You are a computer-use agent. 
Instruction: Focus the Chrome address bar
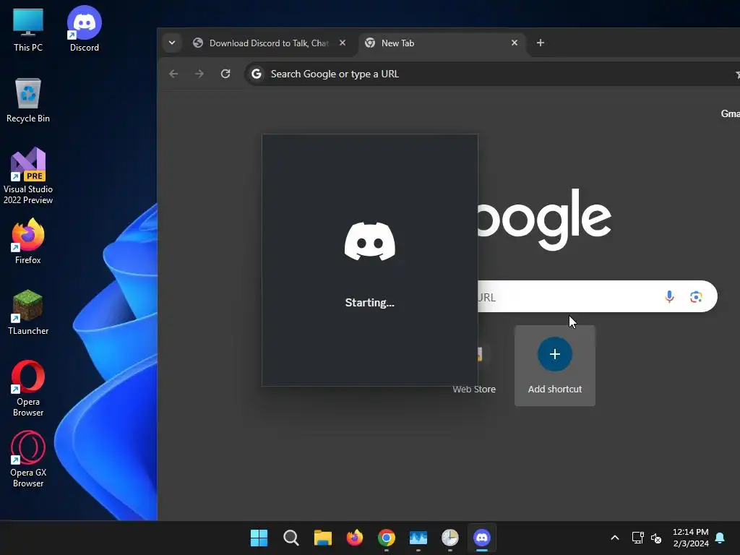[x=491, y=74]
